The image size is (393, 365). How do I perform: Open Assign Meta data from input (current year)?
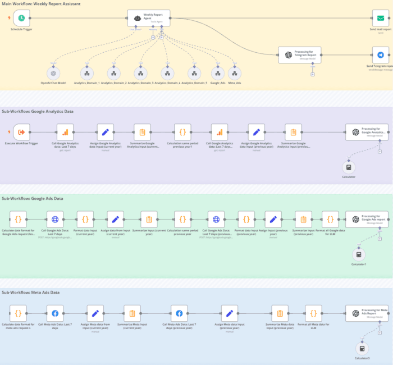(x=95, y=313)
